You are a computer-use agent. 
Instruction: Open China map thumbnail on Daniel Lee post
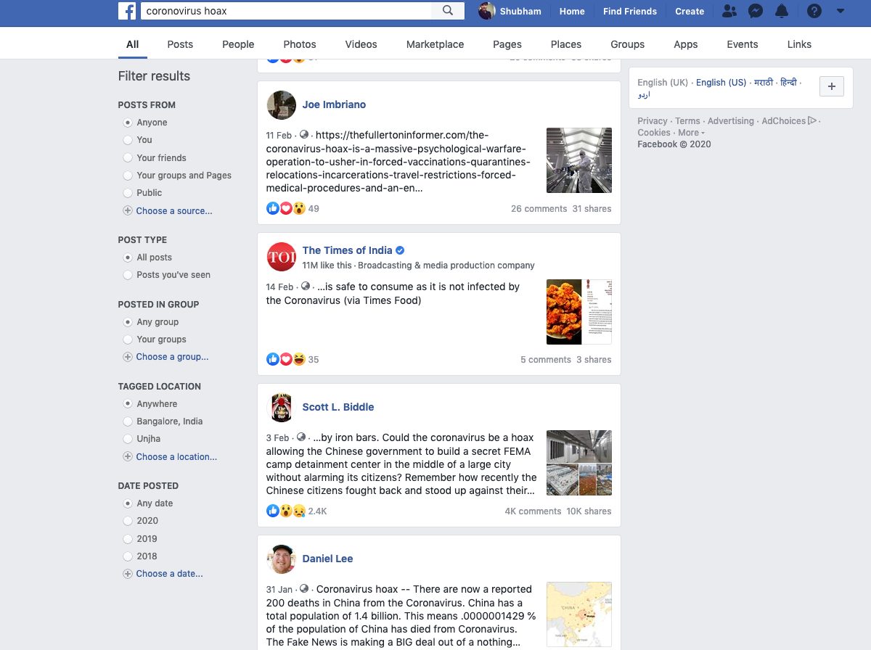[578, 614]
